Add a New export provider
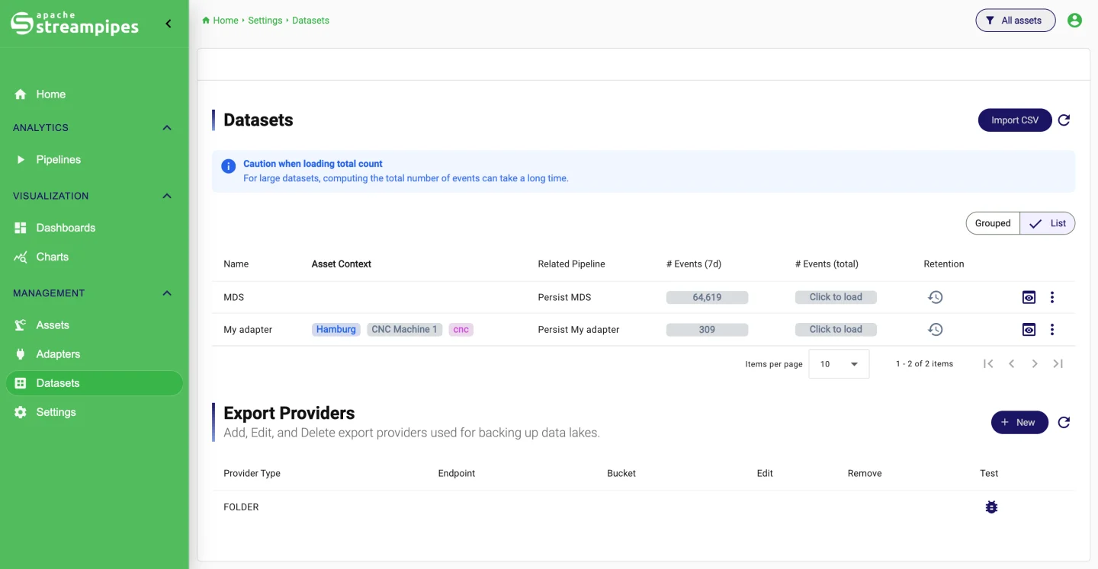 (1019, 423)
